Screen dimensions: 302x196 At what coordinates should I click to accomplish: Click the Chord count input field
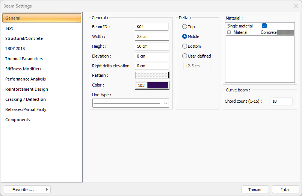[x=281, y=101]
